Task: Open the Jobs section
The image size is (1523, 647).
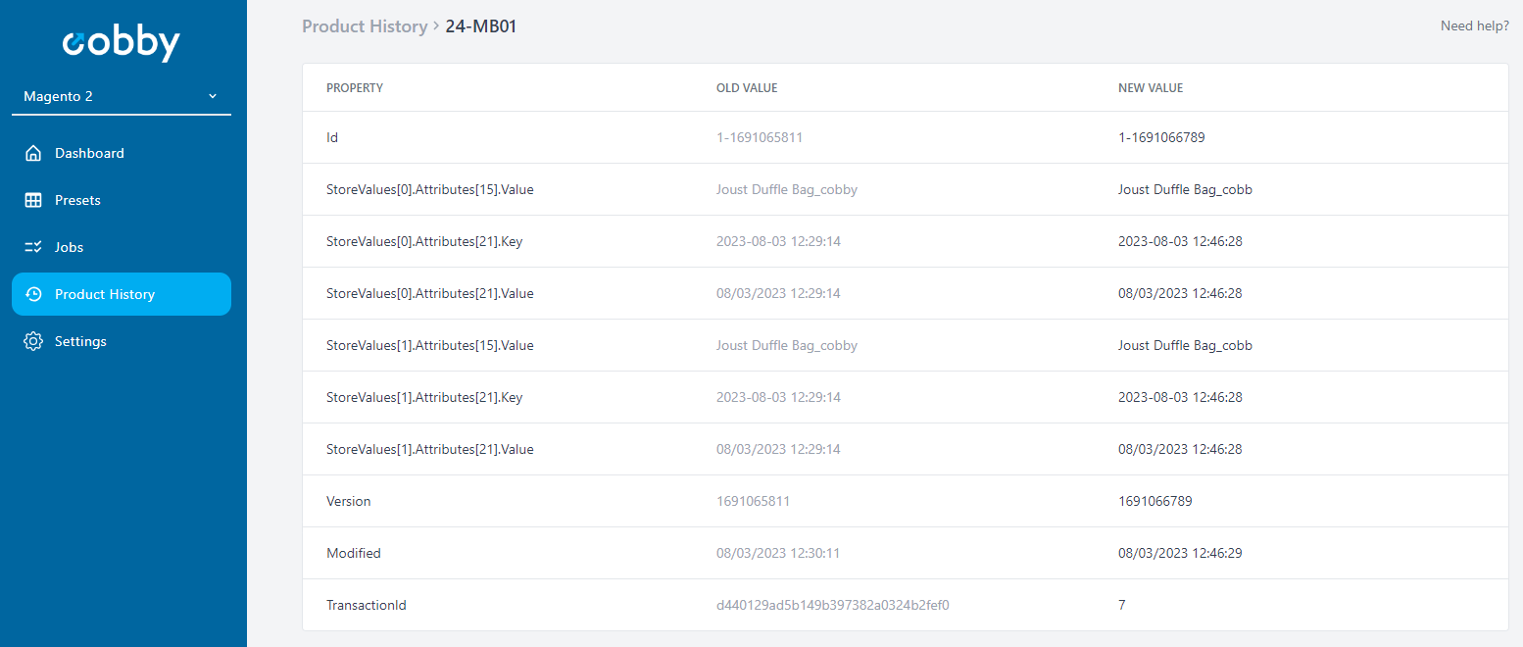Action: pos(122,247)
